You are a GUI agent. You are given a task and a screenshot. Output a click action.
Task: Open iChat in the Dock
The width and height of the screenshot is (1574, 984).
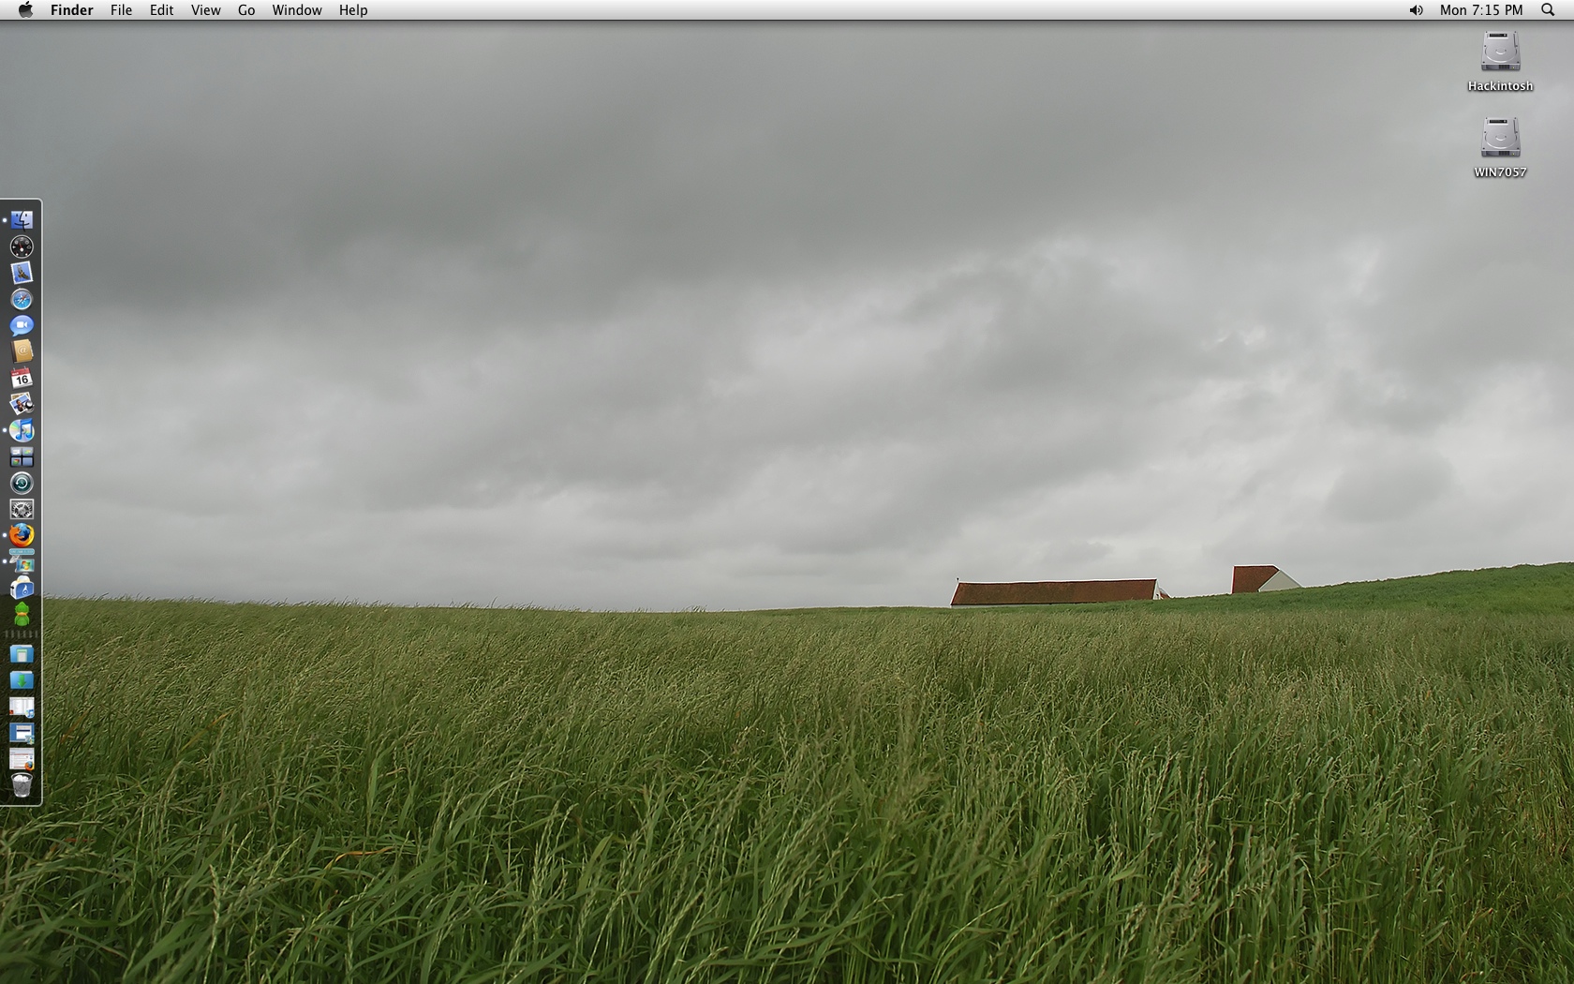pyautogui.click(x=22, y=325)
